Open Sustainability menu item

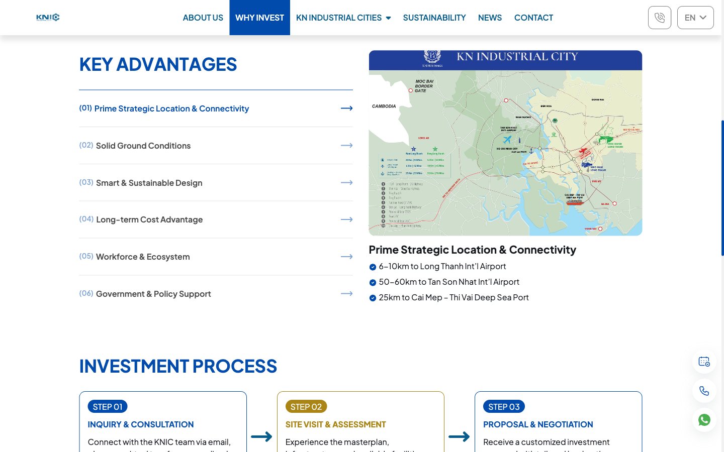pos(434,18)
